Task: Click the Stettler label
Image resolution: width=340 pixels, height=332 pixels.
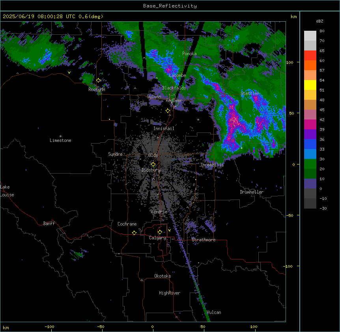Action: click(250, 93)
